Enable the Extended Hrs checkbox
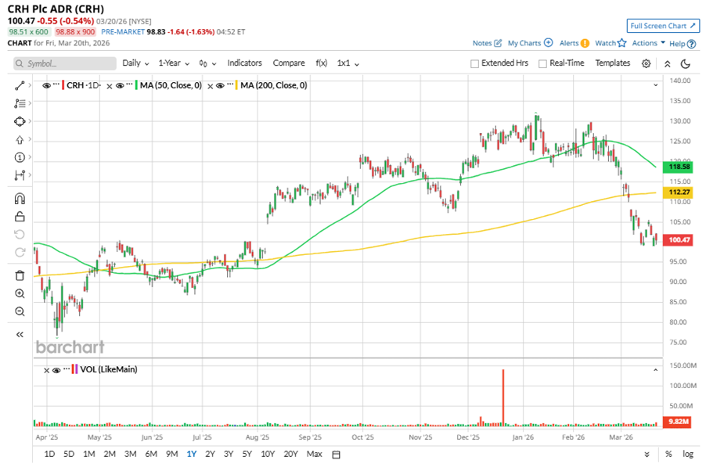Image resolution: width=706 pixels, height=471 pixels. coord(474,63)
